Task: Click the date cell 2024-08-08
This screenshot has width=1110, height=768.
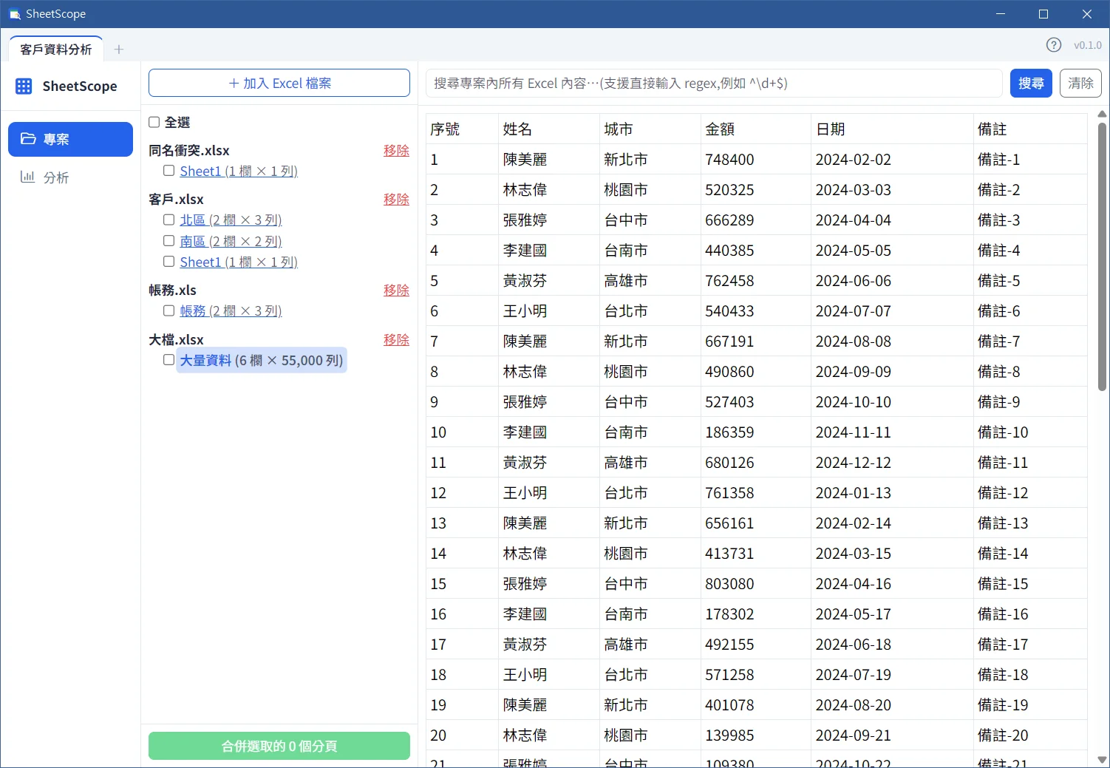Action: point(892,341)
